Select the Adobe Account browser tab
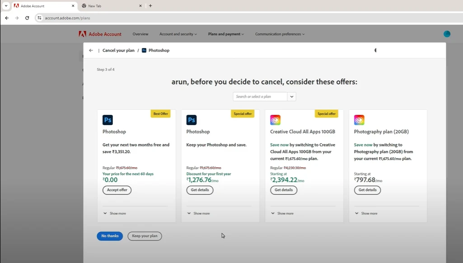The width and height of the screenshot is (463, 263). pyautogui.click(x=44, y=6)
